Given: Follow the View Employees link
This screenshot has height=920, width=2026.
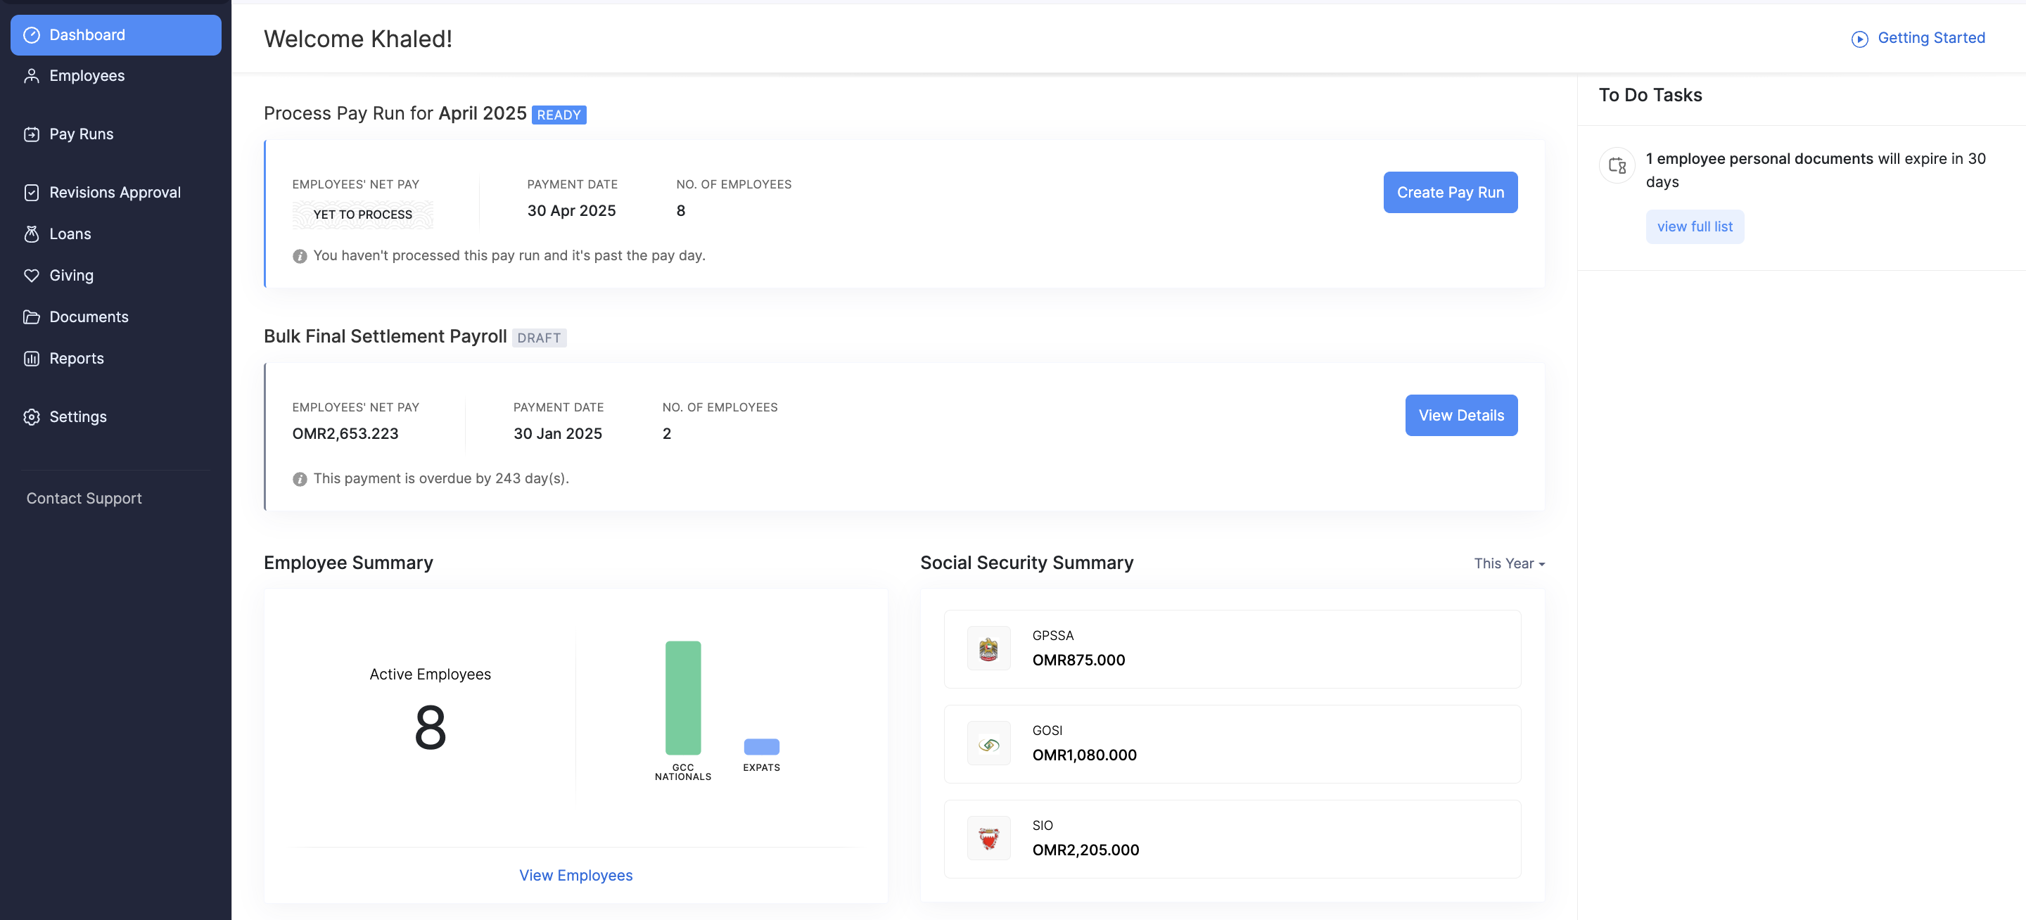Looking at the screenshot, I should 575,875.
